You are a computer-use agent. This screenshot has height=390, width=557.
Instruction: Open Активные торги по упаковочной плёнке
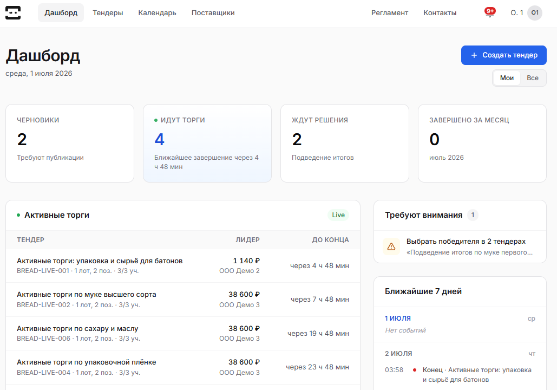(183, 367)
